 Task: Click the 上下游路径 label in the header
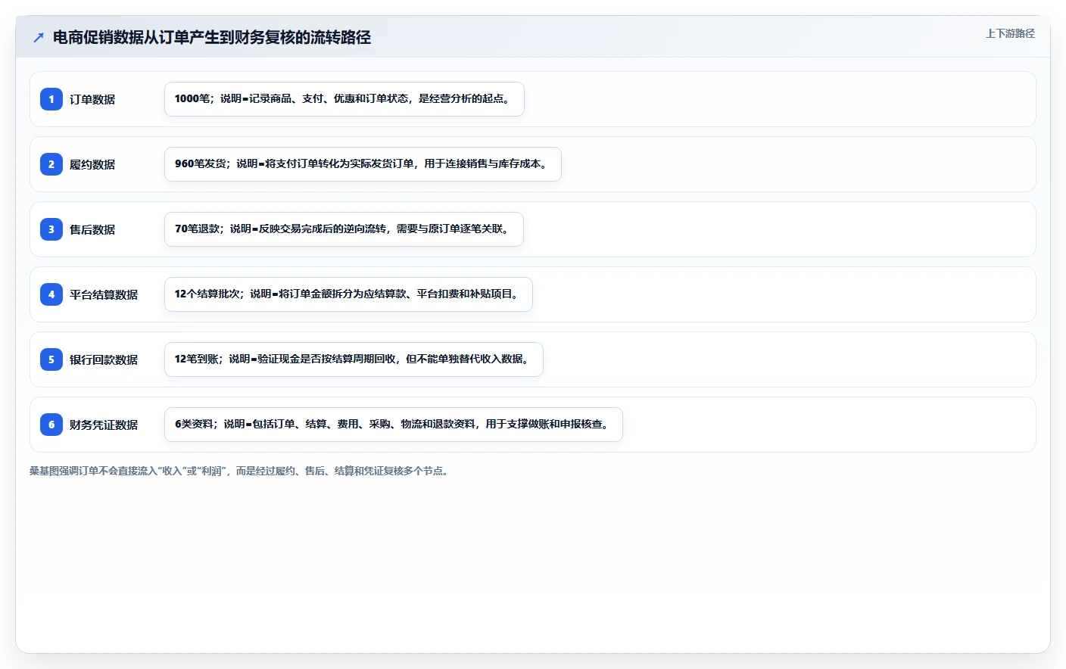coord(1010,33)
